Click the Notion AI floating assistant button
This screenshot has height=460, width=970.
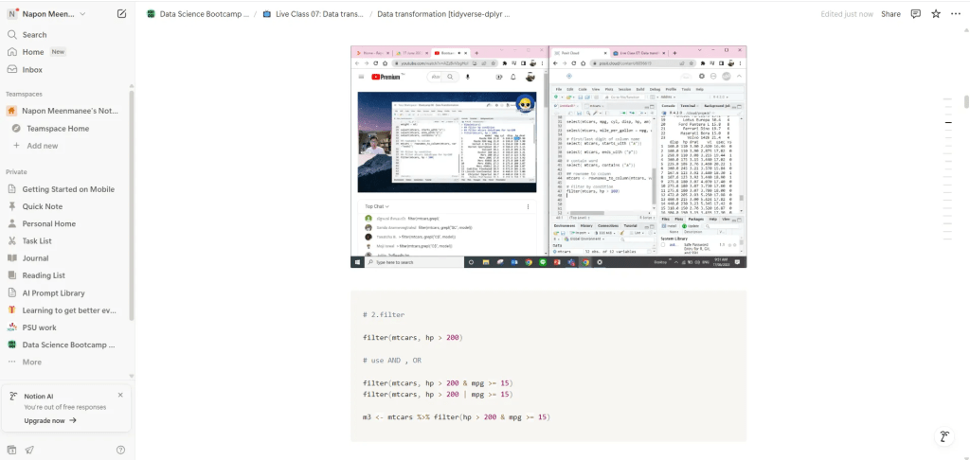point(943,436)
